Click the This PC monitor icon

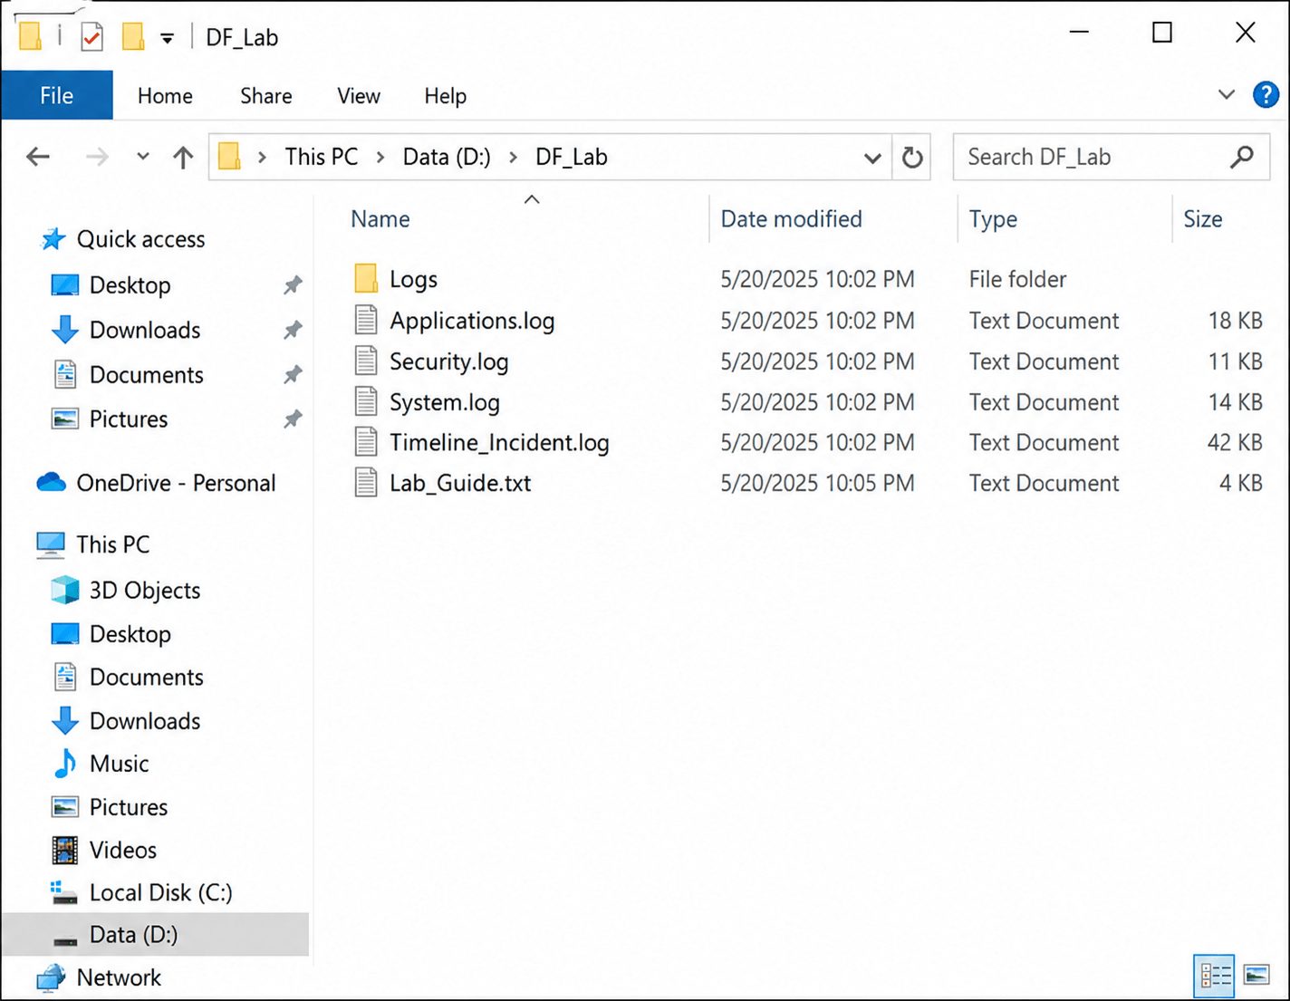51,544
